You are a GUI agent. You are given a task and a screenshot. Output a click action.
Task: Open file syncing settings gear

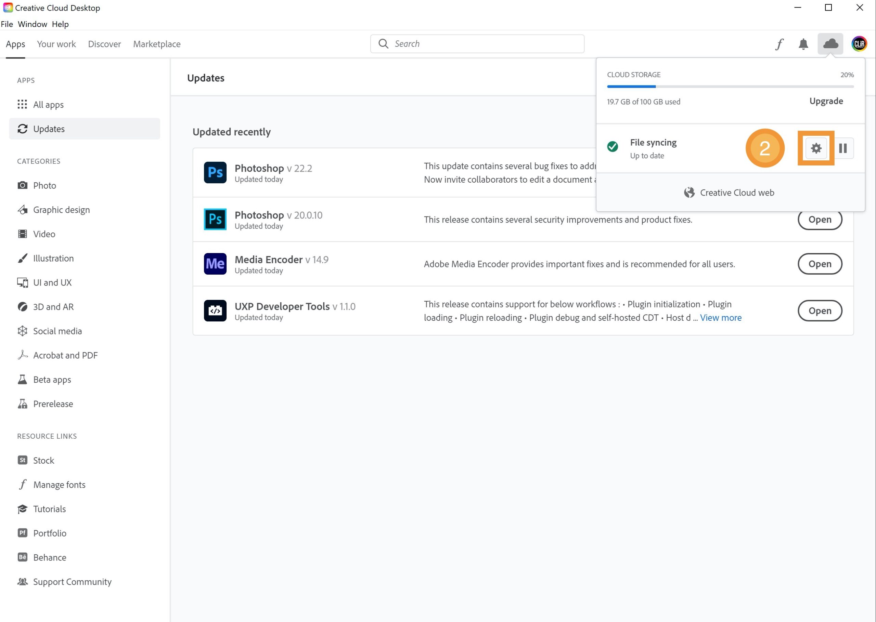[816, 148]
